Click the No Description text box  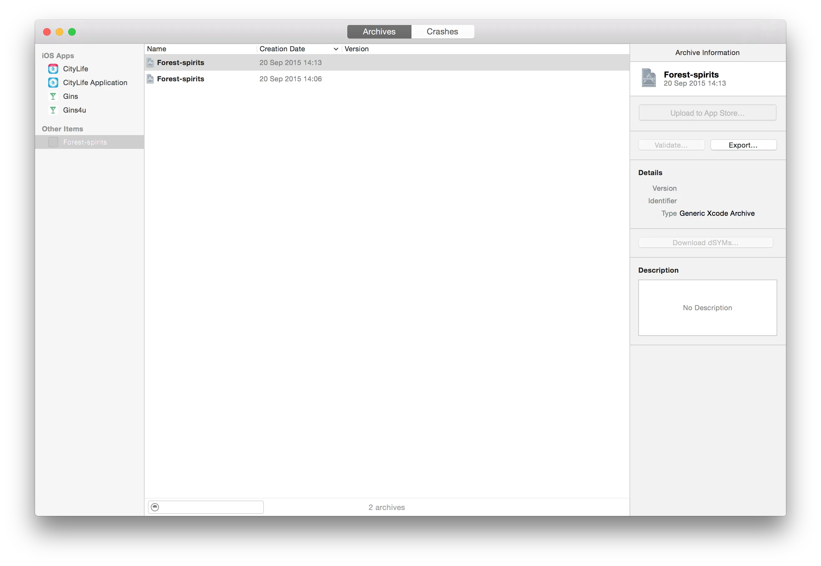707,307
